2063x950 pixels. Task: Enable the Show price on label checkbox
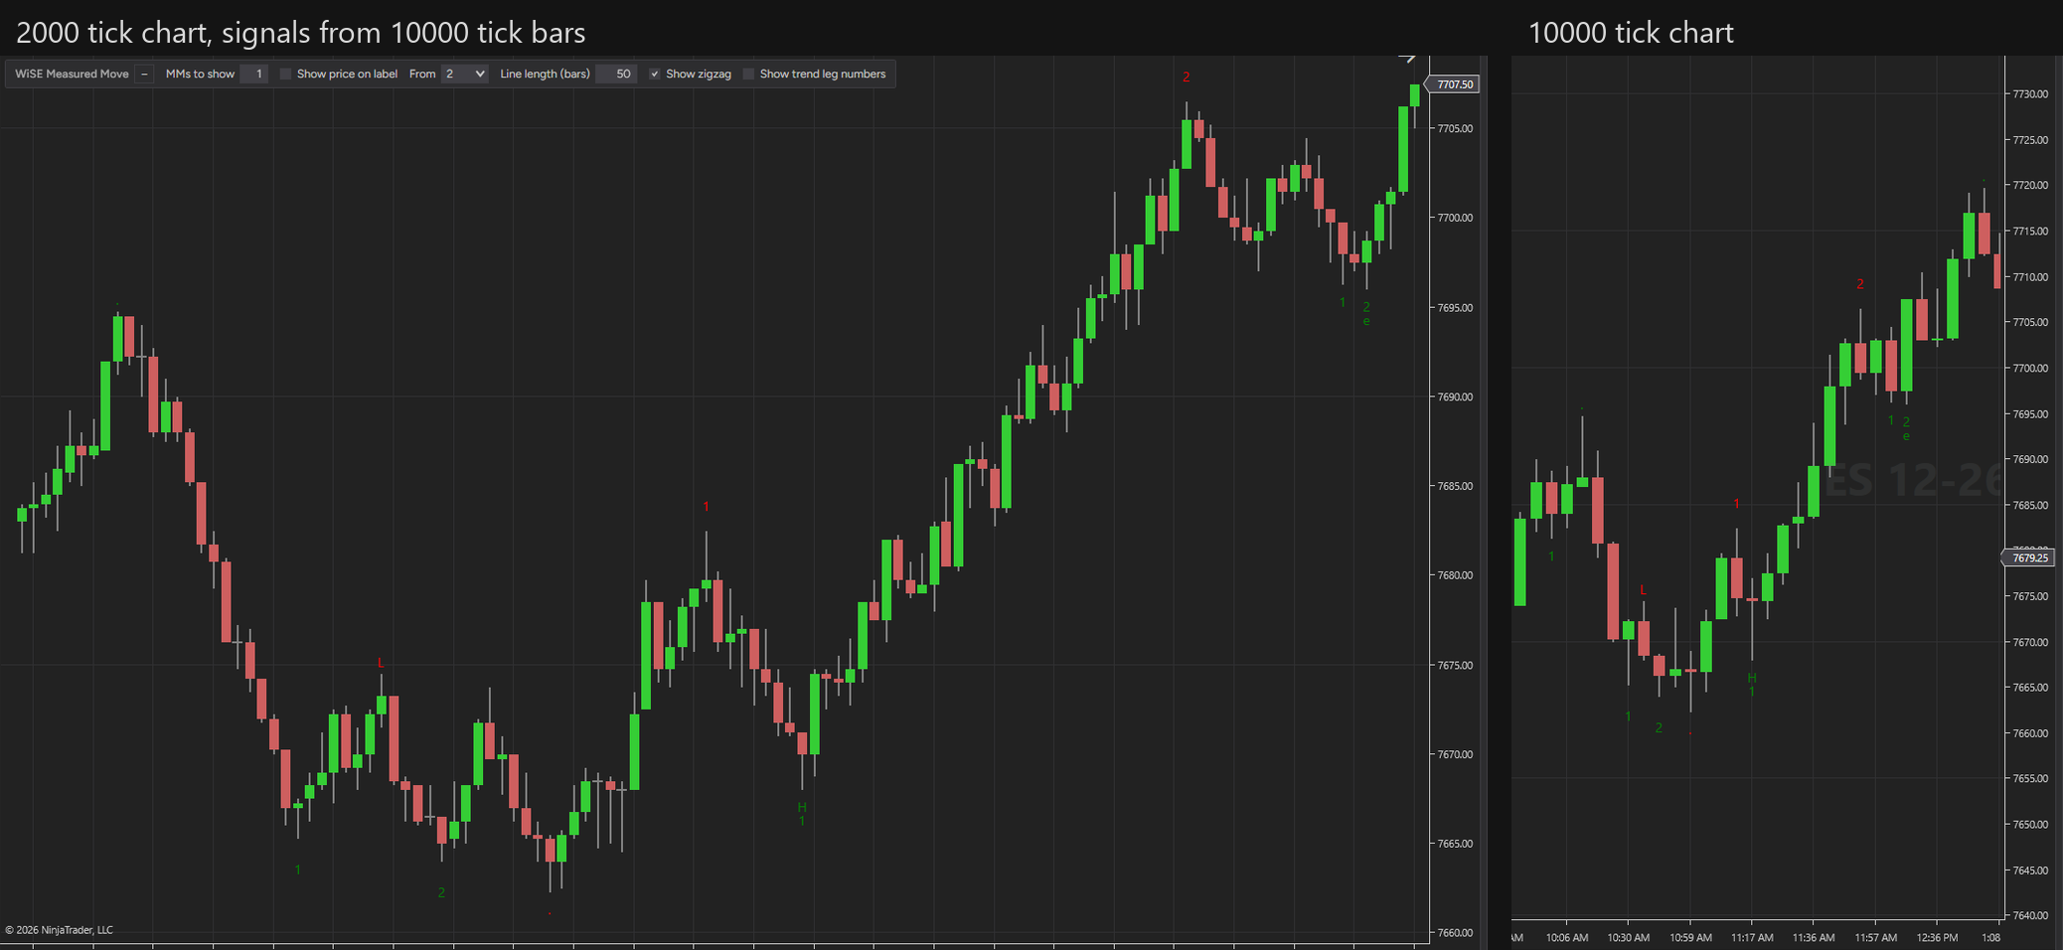click(286, 74)
